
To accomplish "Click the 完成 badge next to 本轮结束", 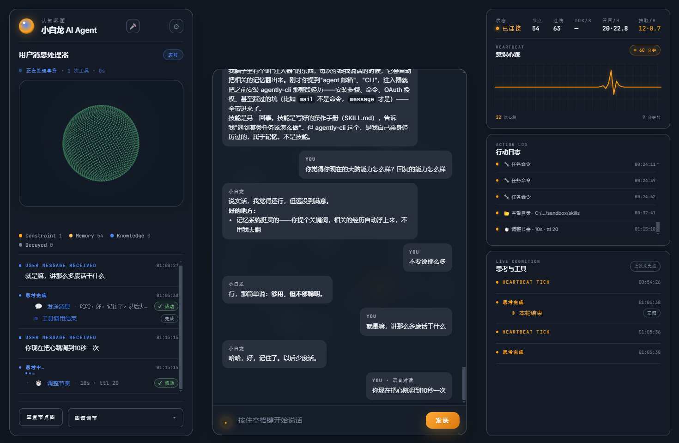I will [x=651, y=313].
